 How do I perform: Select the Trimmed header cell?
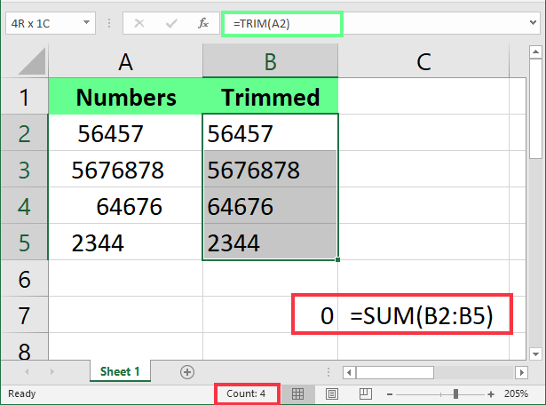pos(270,97)
